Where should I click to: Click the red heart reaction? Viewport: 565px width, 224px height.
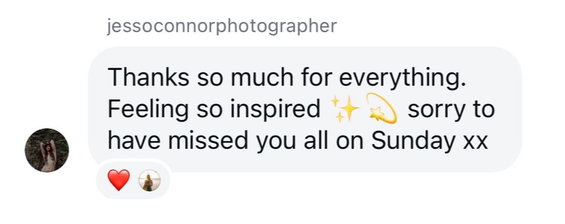point(119,180)
